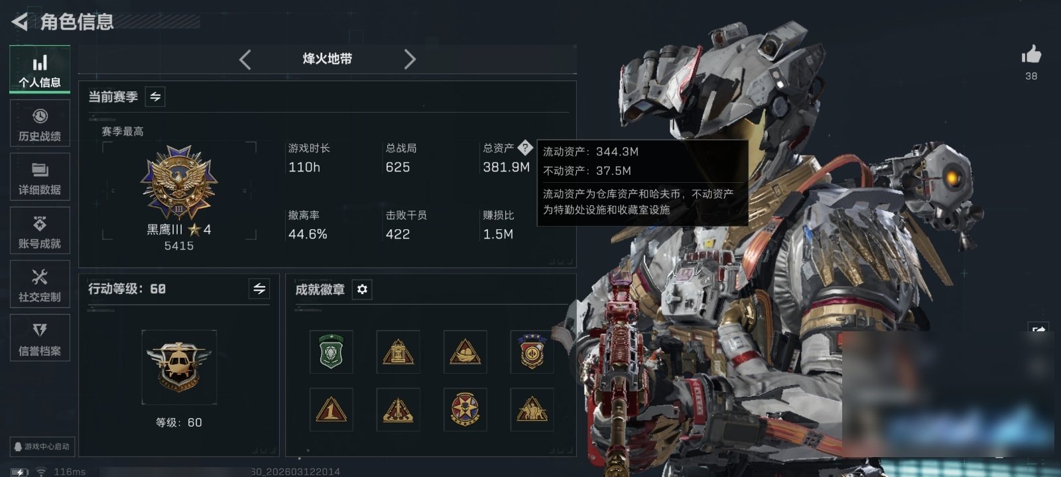This screenshot has height=477, width=1061.
Task: Click the share icon at right edge
Action: point(1038,329)
